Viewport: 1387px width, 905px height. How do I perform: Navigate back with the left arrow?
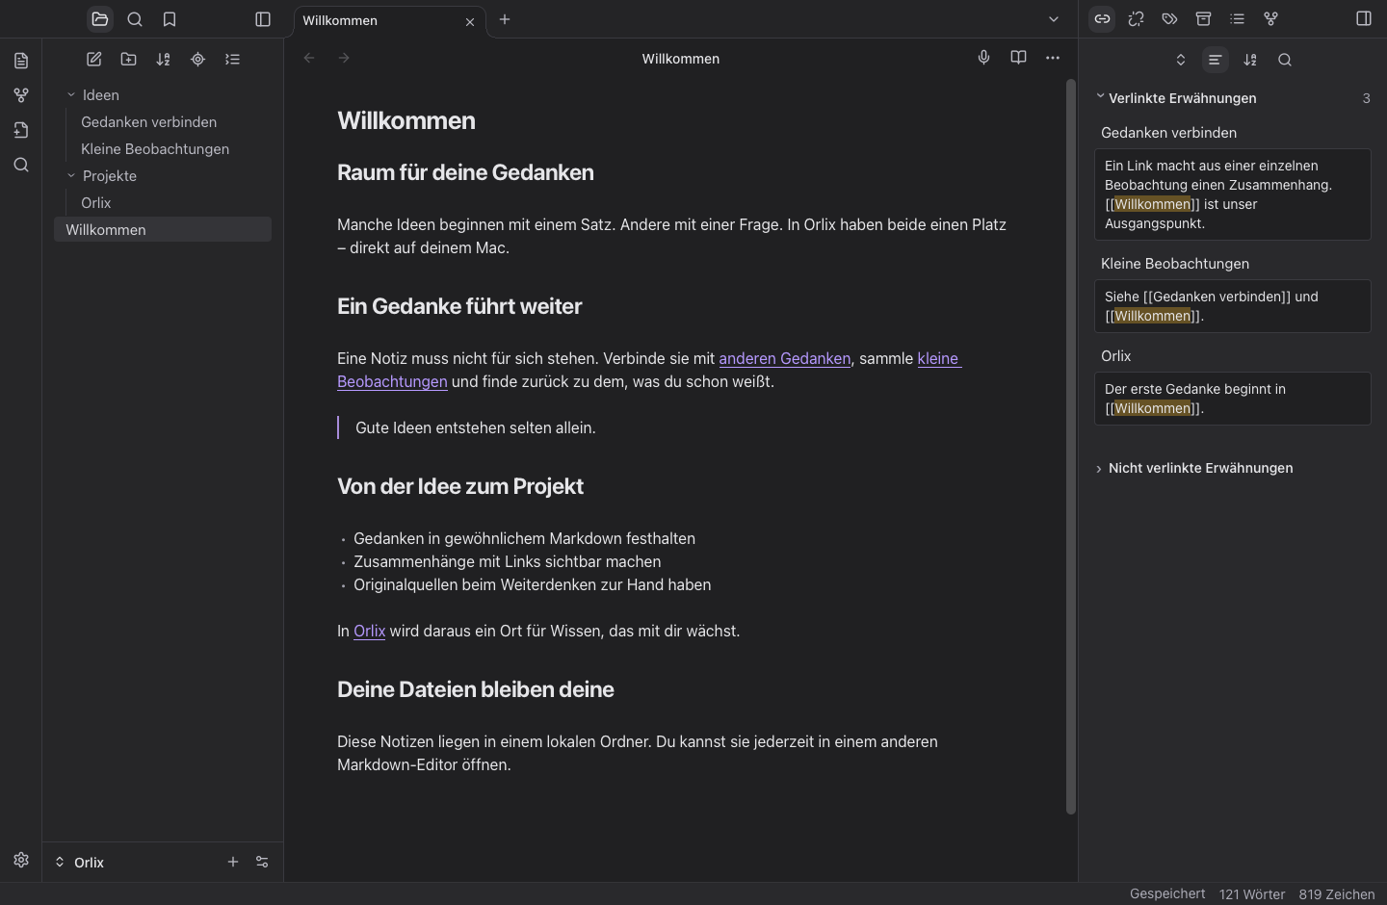click(309, 59)
